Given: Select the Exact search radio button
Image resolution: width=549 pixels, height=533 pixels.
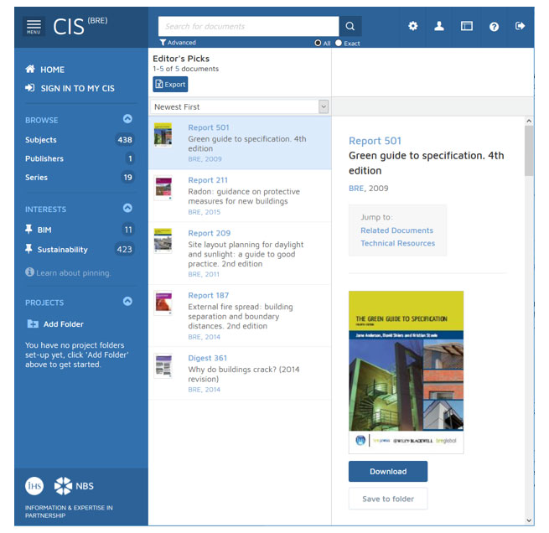Looking at the screenshot, I should click(x=339, y=43).
